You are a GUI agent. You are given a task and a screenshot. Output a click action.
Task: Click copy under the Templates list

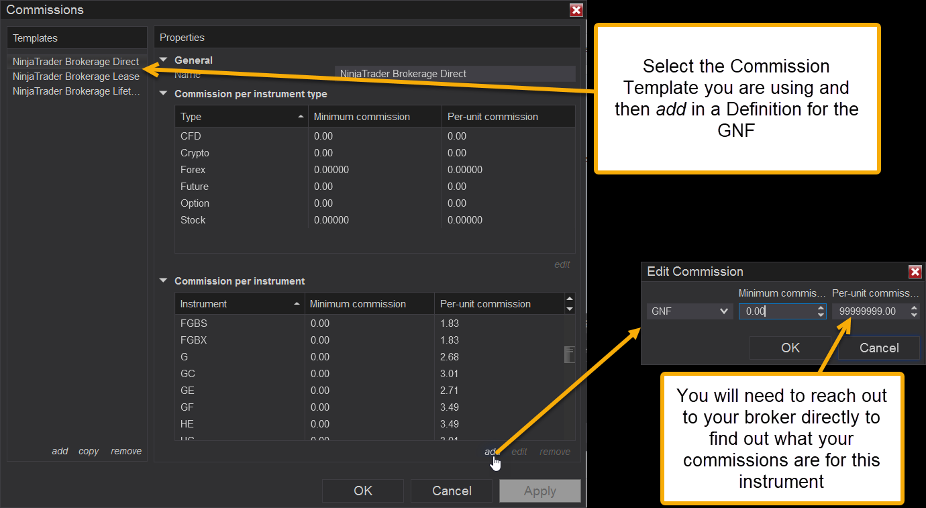point(89,451)
